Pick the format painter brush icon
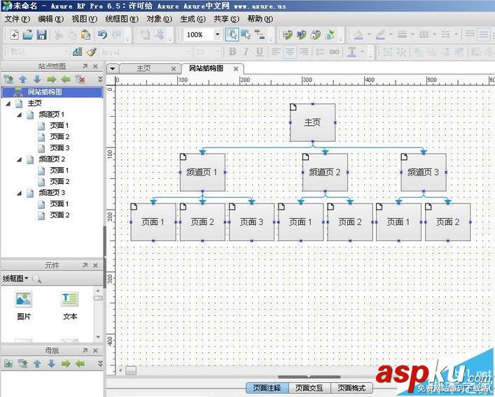The height and width of the screenshot is (397, 495). click(x=91, y=52)
